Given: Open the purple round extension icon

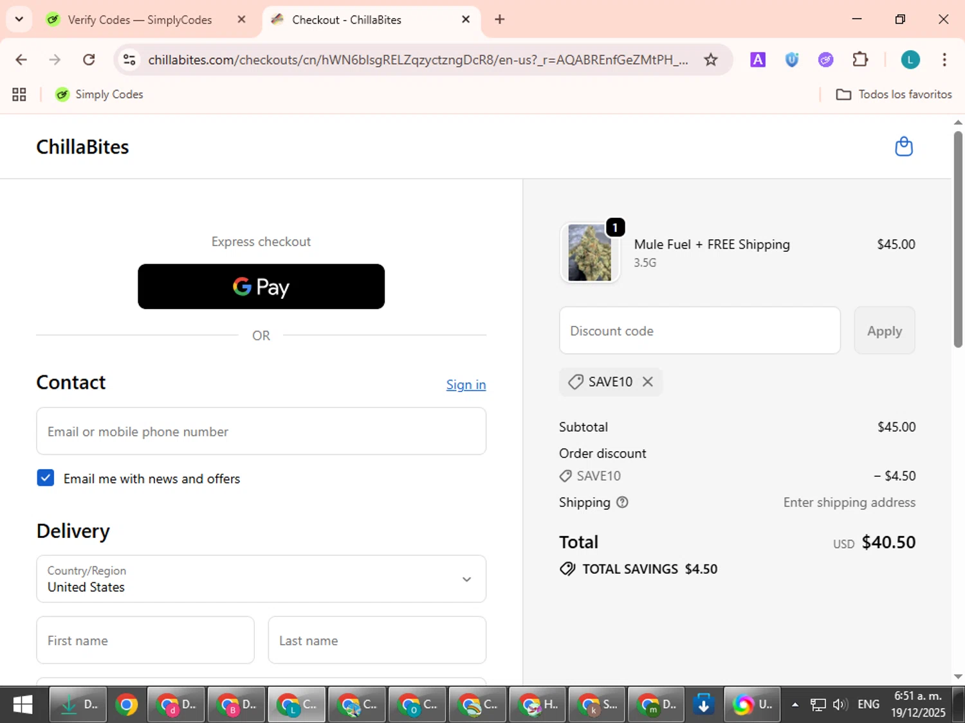Looking at the screenshot, I should [x=825, y=60].
